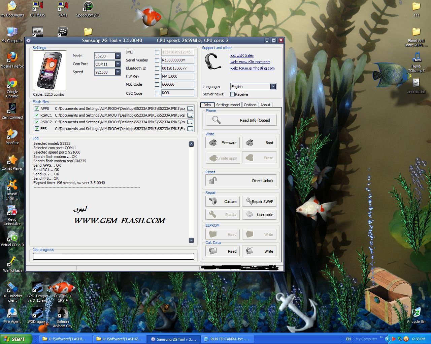
Task: Toggle the Server news Receive checkbox
Action: click(x=232, y=94)
